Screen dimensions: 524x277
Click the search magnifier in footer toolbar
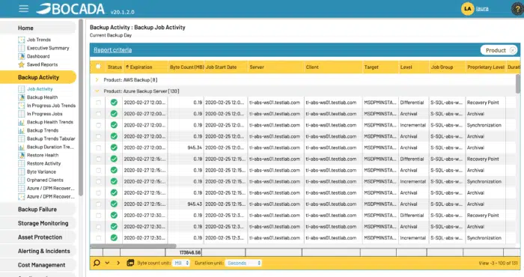point(97,263)
